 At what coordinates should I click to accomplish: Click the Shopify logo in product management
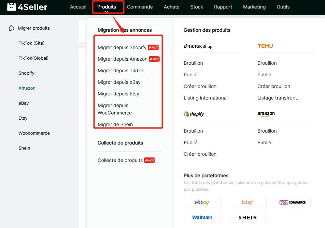coord(194,114)
